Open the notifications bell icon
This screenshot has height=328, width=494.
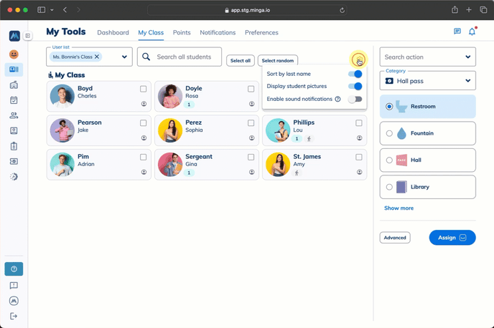tap(472, 32)
